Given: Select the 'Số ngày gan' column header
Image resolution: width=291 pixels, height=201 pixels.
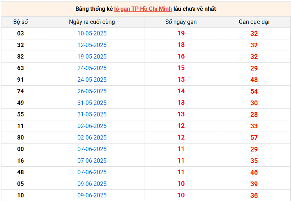Looking at the screenshot, I should 181,22.
